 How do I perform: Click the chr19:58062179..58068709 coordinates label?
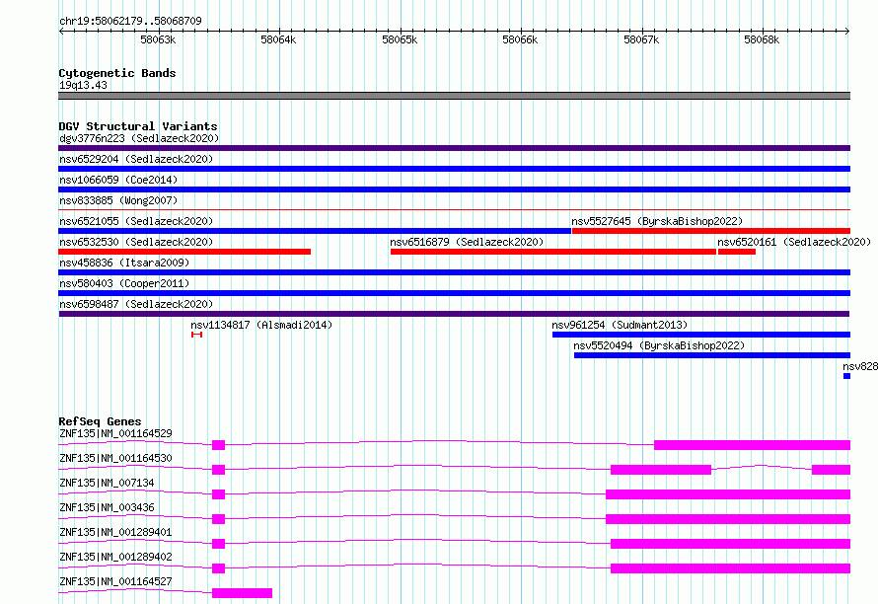click(x=130, y=21)
